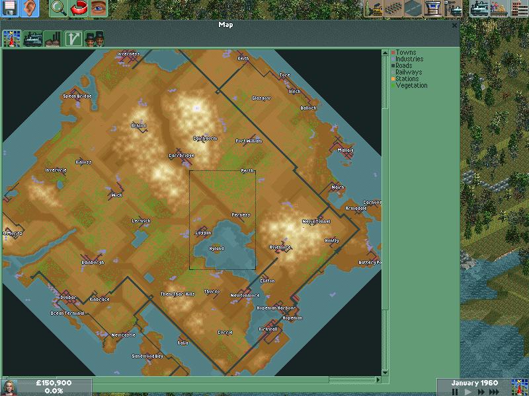529x396 pixels.
Task: Open the train vehicles list
Action: 479,9
